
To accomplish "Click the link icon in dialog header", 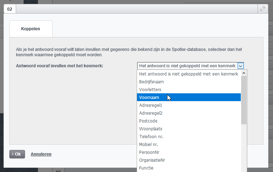I will 263,9.
